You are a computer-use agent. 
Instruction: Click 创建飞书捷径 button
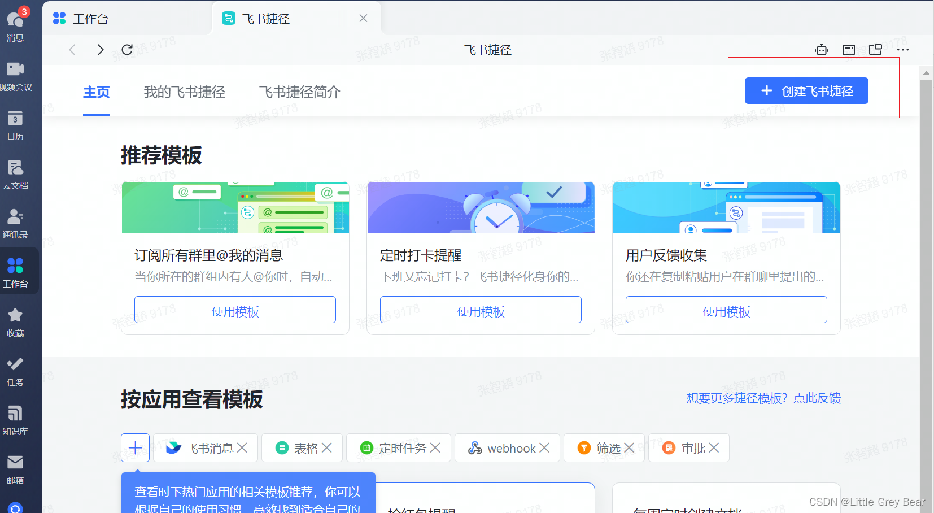pos(806,91)
